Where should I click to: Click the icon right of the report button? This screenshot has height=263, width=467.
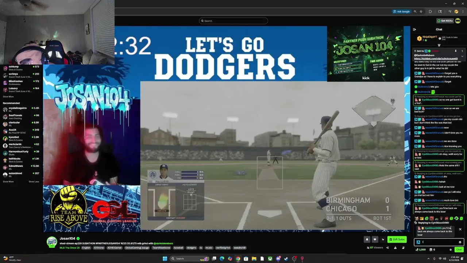tap(403, 248)
